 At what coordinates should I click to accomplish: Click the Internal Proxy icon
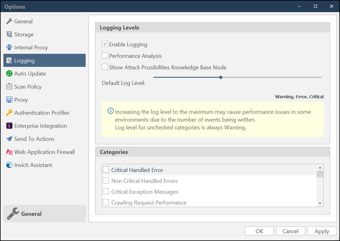[x=9, y=47]
